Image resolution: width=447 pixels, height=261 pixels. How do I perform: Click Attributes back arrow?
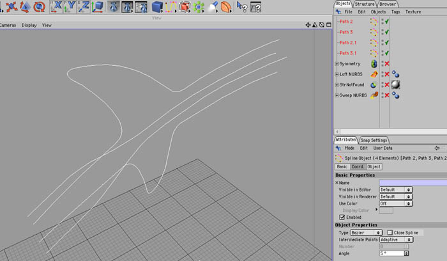point(437,148)
